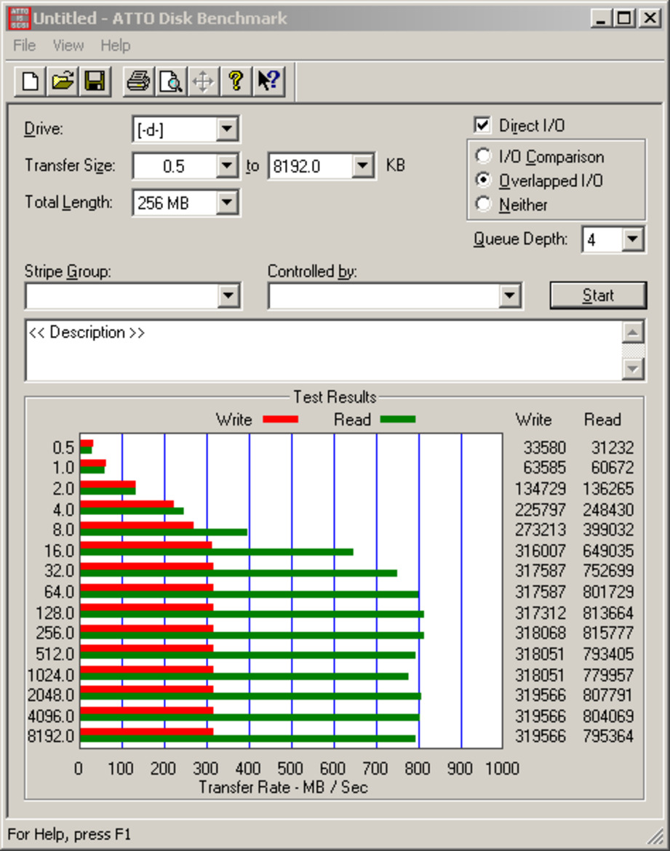Open the View menu

(x=68, y=45)
